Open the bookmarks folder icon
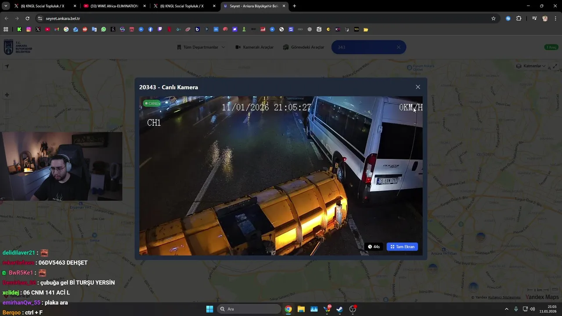 pos(366,29)
